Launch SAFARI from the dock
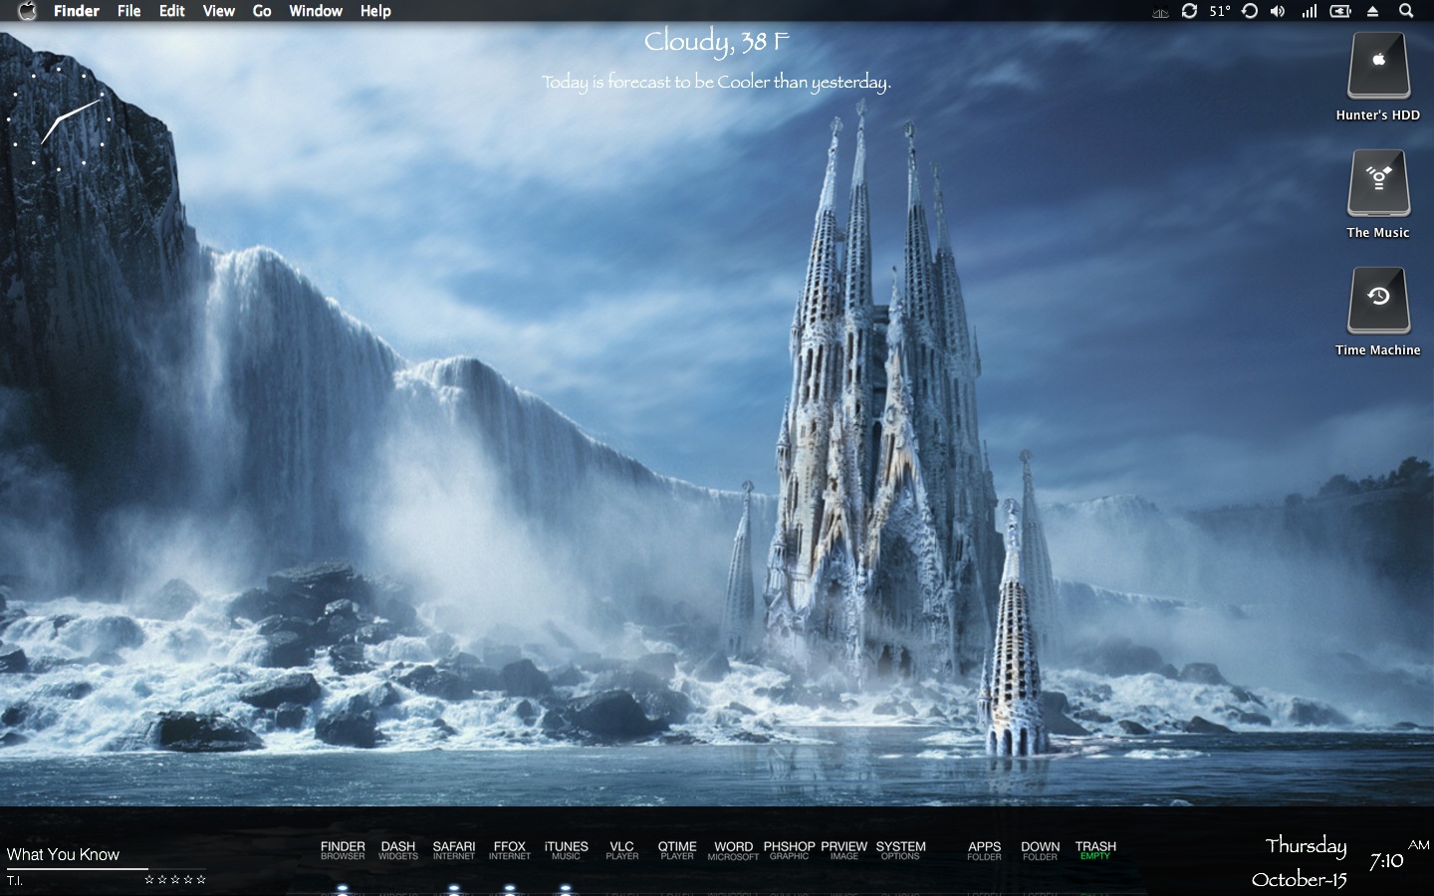 [454, 850]
